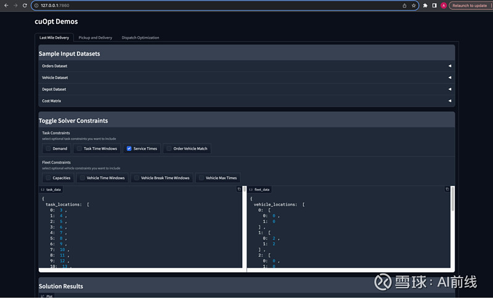Expand the Cost Matrix section
Screen dimensions: 493x298
click(246, 100)
